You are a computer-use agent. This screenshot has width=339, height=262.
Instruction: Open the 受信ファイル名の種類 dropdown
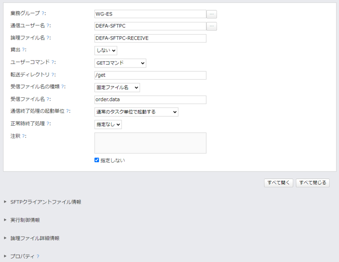(117, 87)
